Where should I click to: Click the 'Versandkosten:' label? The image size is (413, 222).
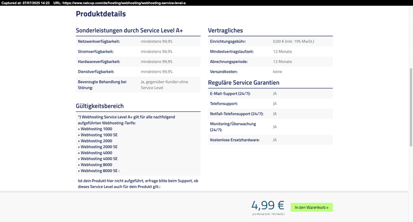pyautogui.click(x=224, y=72)
